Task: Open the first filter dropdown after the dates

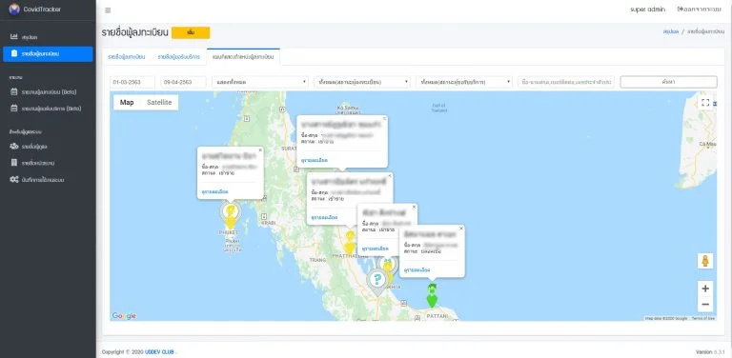Action: pos(260,82)
